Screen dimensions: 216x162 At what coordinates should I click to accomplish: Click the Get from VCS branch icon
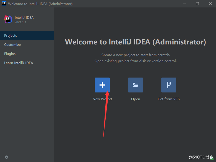tap(169, 85)
